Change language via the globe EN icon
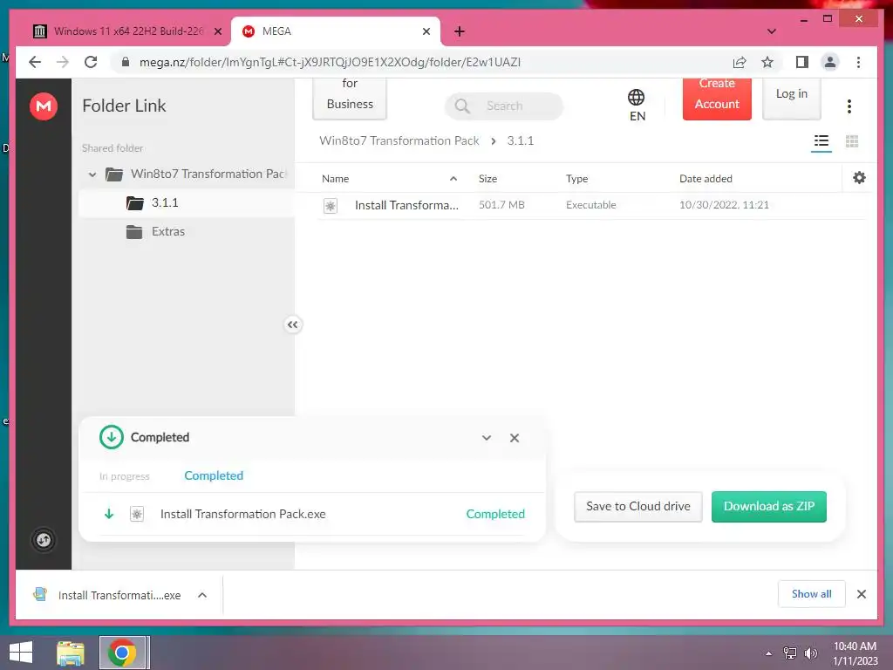Viewport: 893px width, 670px height. (x=637, y=106)
